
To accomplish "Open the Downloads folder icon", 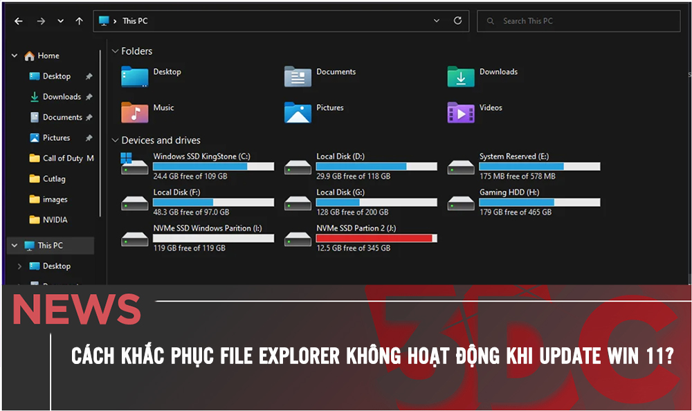I will (x=461, y=76).
